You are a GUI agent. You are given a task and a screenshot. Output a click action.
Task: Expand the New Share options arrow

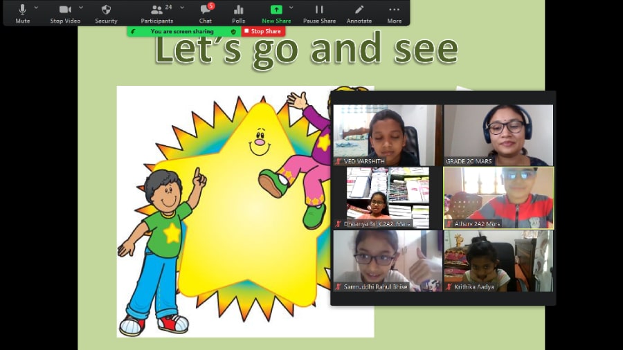click(x=291, y=8)
